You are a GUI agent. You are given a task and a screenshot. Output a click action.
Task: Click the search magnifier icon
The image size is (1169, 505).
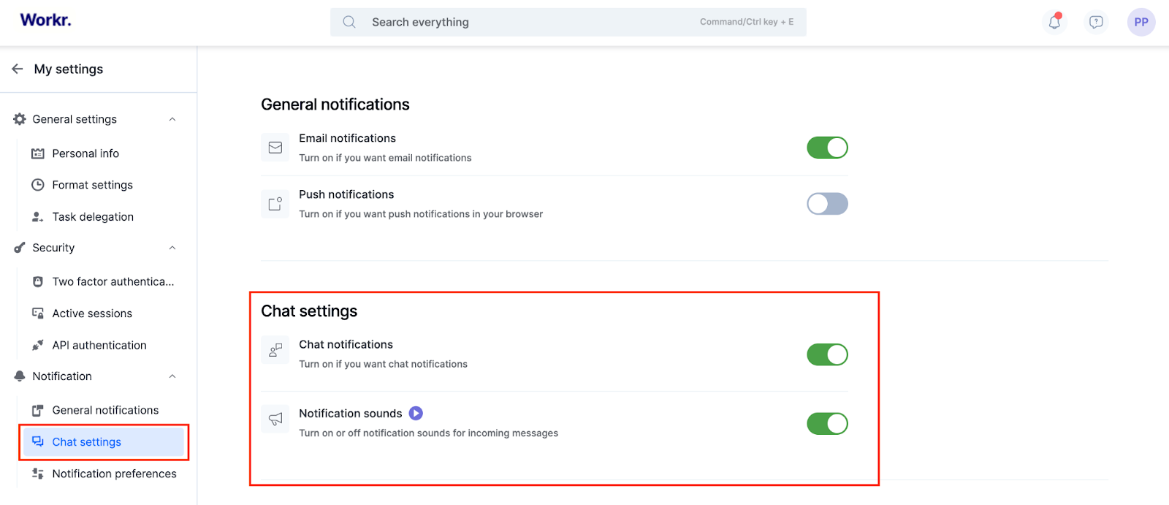[349, 22]
